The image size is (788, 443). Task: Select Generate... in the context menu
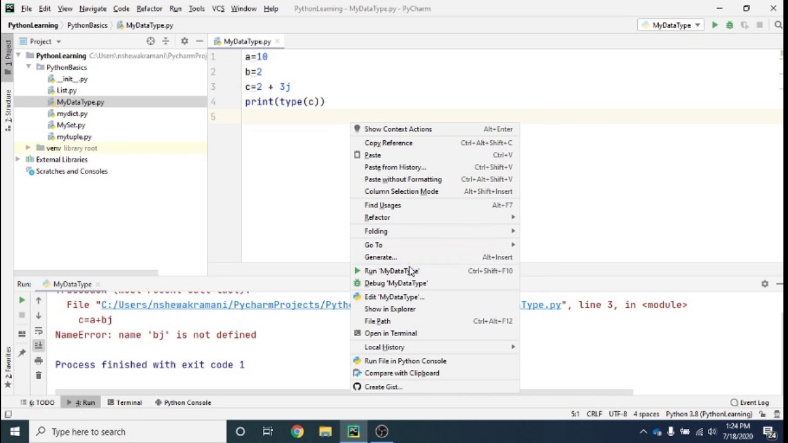click(435, 257)
